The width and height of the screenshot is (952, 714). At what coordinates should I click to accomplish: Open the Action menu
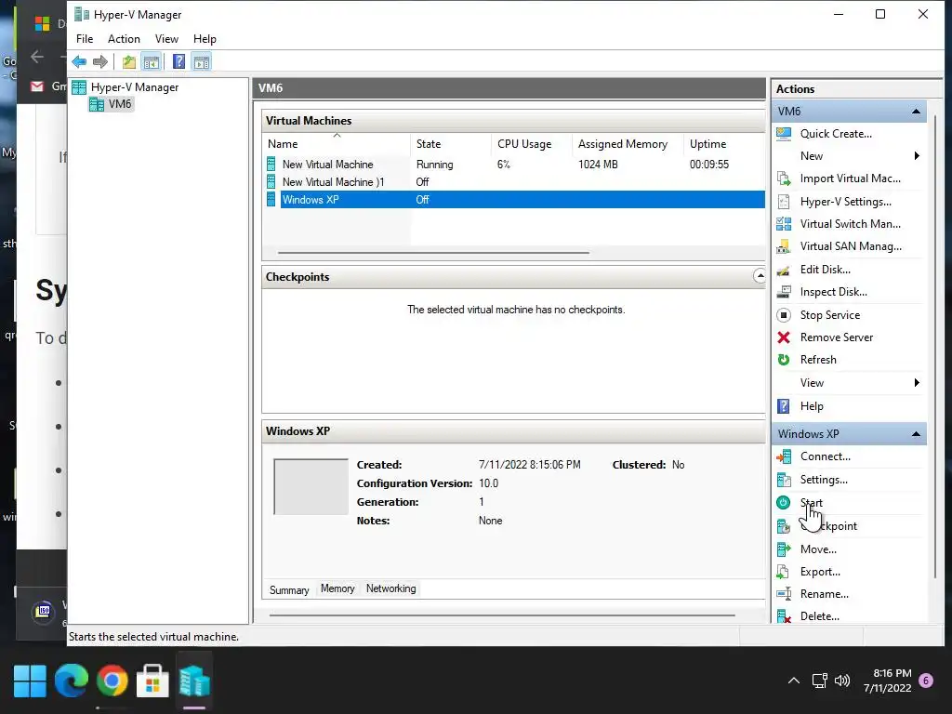coord(124,39)
